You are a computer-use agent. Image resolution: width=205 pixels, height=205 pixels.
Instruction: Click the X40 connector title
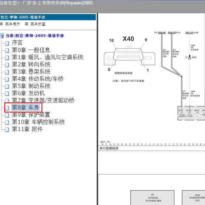(x=128, y=39)
